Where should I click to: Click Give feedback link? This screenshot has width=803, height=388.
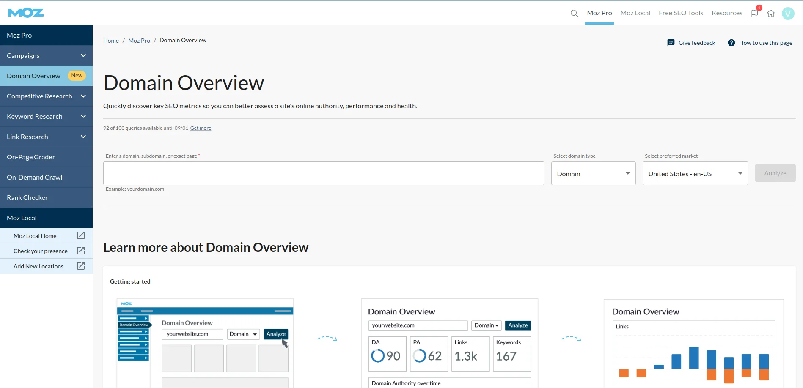click(697, 43)
